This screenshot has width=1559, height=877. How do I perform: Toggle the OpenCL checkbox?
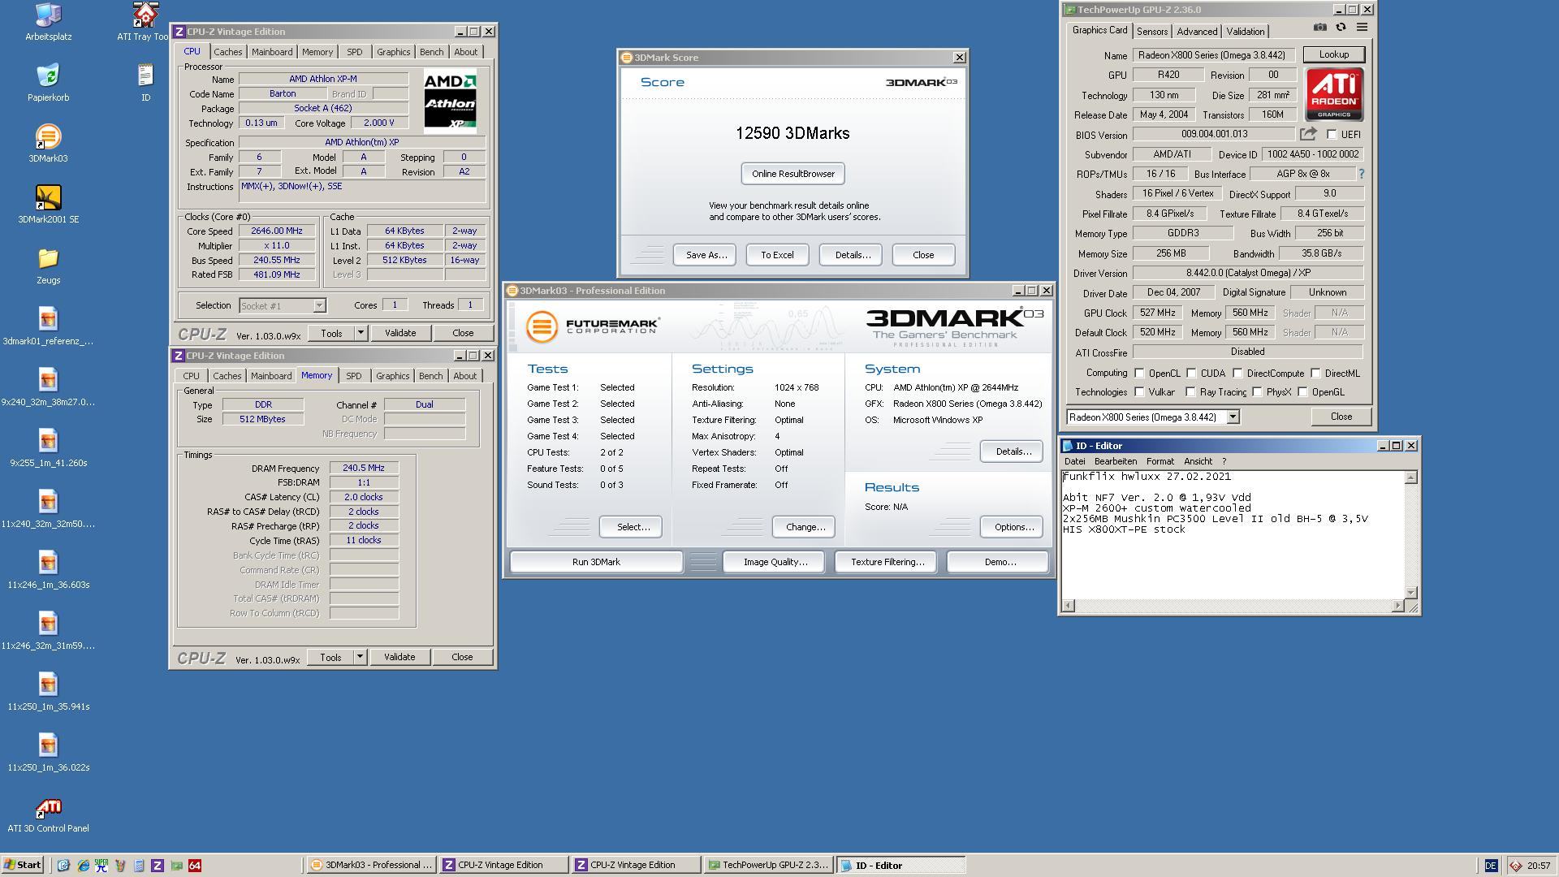[x=1139, y=374]
